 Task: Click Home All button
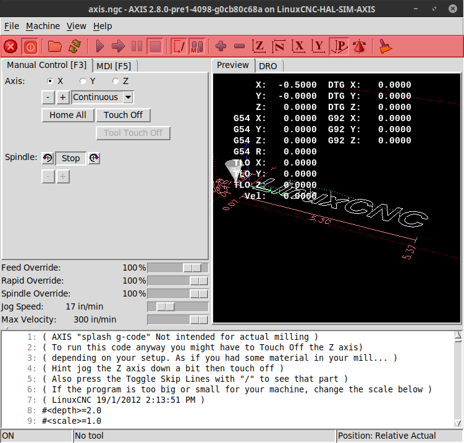pos(68,115)
